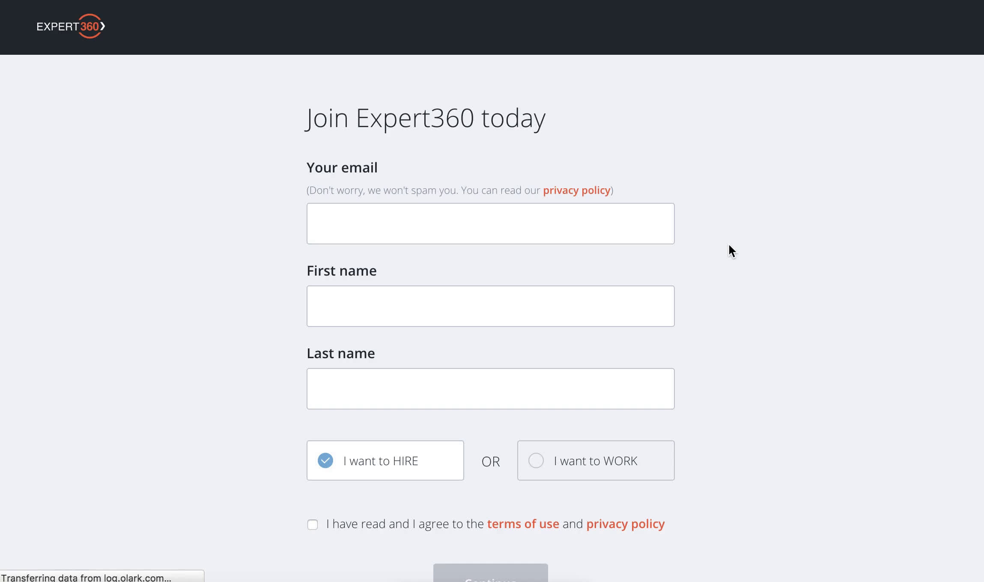Tick the agree to terms checkbox
This screenshot has height=582, width=984.
tap(313, 525)
